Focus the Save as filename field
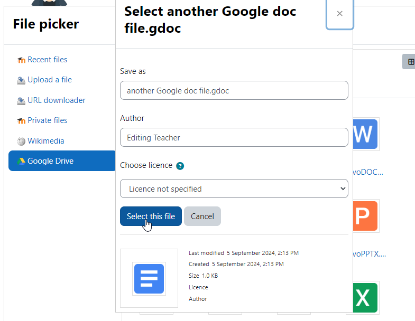The width and height of the screenshot is (415, 321). (x=234, y=90)
